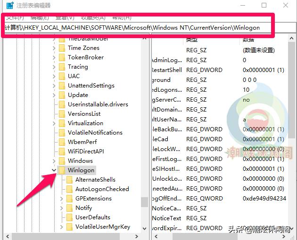This screenshot has width=297, height=240.
Task: Click the Notify folder icon
Action: click(x=69, y=208)
